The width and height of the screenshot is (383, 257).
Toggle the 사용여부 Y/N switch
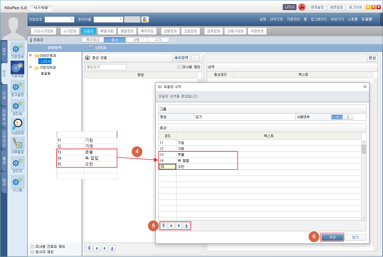[x=342, y=117]
